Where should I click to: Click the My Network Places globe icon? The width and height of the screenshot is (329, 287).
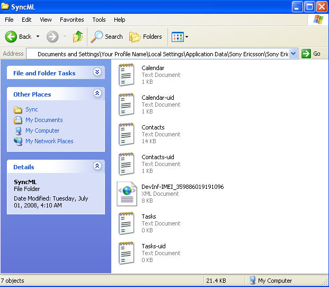(x=18, y=142)
